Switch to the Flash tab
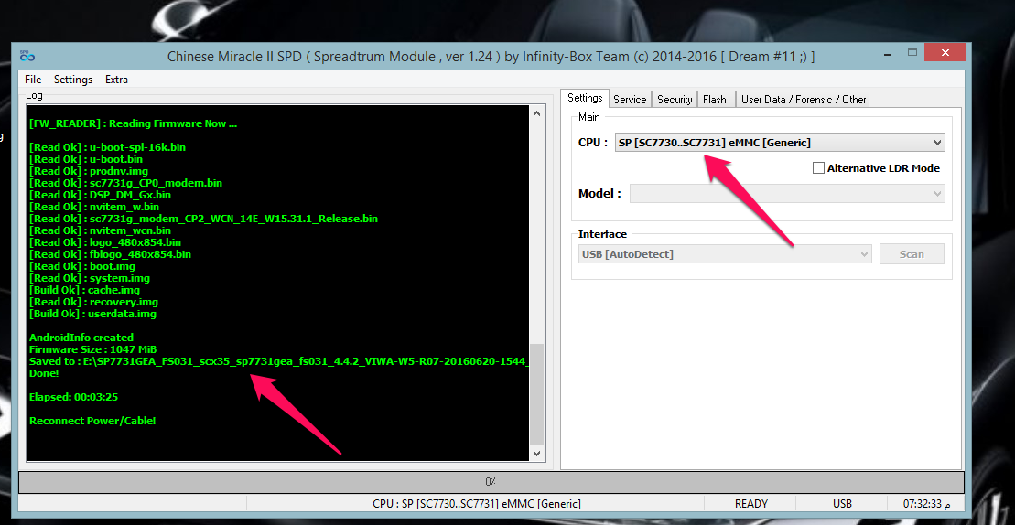 tap(715, 100)
